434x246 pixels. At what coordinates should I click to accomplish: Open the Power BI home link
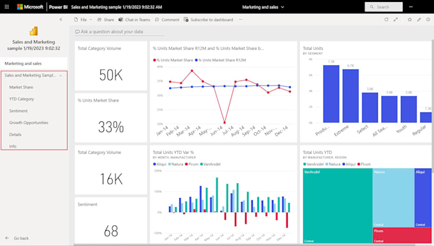coord(58,7)
